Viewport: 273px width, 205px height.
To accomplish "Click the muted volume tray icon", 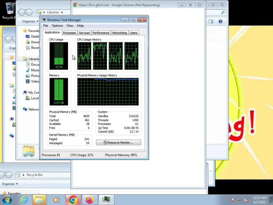I will point(246,200).
